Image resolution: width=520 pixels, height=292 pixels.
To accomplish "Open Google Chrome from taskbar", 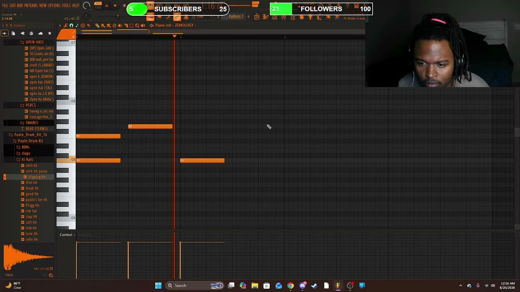I will point(290,286).
